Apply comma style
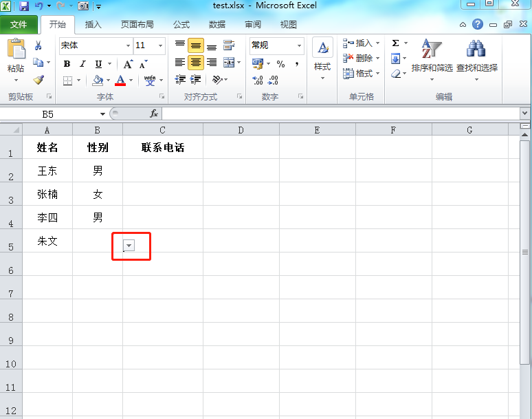 (296, 63)
